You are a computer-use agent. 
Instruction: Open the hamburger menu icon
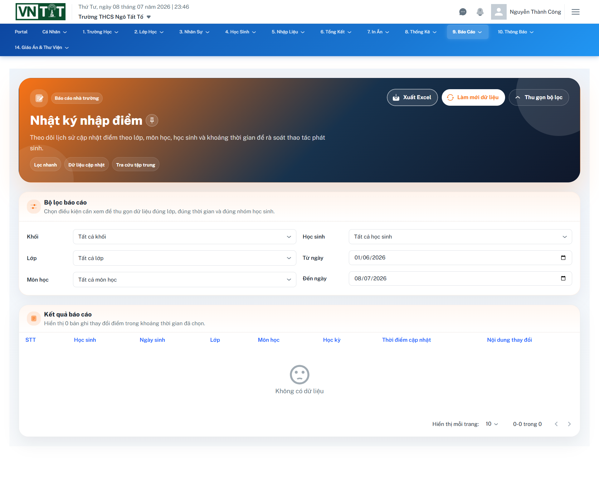[x=576, y=12]
